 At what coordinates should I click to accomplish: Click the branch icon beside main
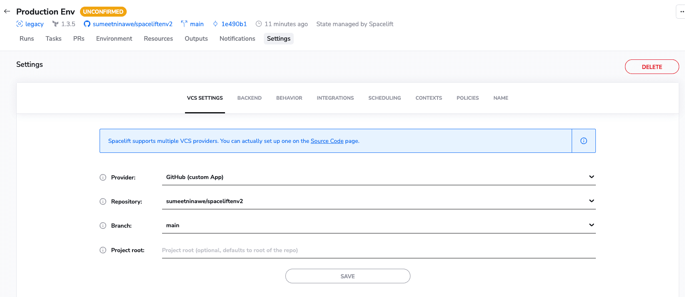[184, 24]
